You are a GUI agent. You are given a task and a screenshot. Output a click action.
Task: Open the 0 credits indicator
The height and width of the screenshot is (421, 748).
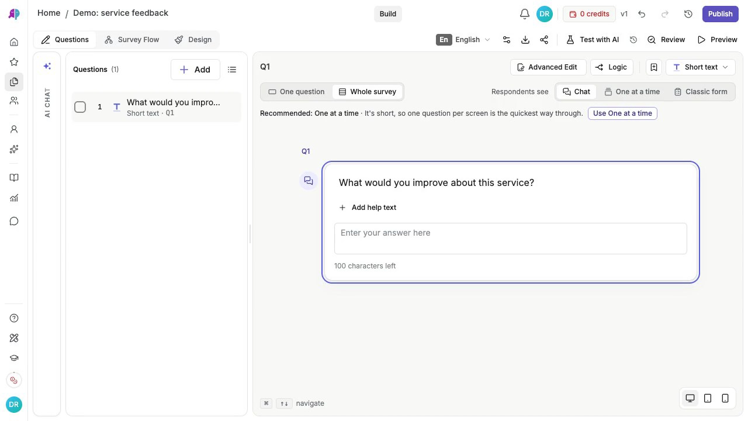coord(589,14)
